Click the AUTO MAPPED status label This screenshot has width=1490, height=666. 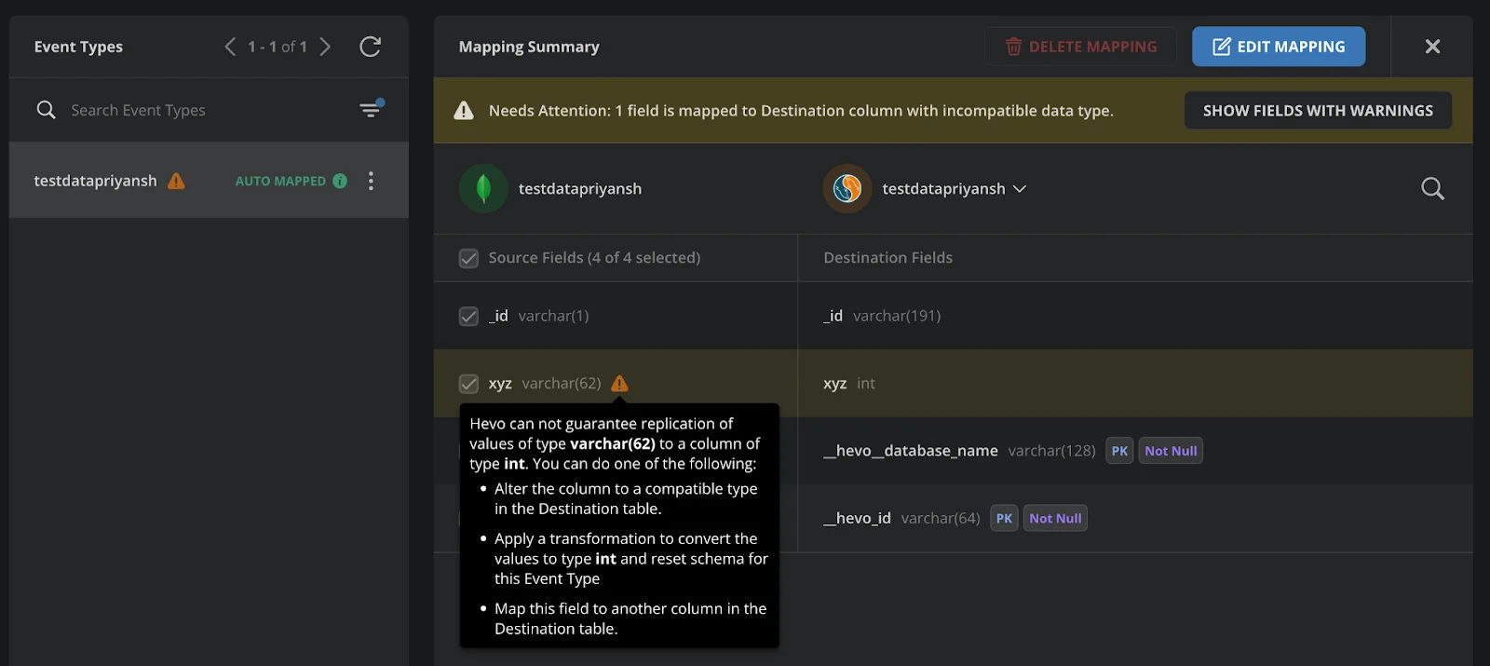click(x=280, y=181)
